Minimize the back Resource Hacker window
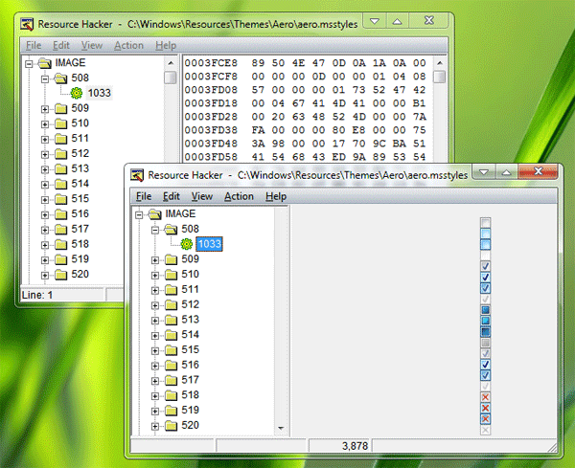The image size is (575, 468). coord(375,21)
